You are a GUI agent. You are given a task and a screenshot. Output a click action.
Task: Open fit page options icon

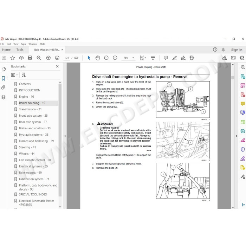142,58
